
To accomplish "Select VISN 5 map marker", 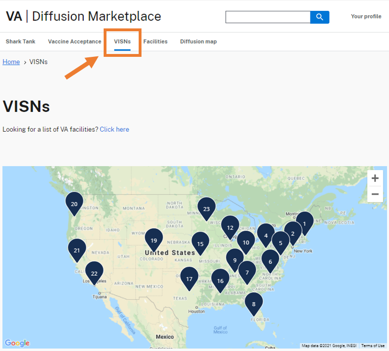I will coord(281,243).
